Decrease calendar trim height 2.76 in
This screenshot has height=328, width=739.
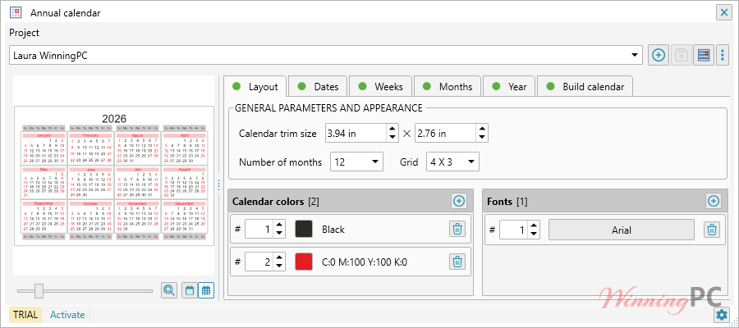tap(482, 138)
